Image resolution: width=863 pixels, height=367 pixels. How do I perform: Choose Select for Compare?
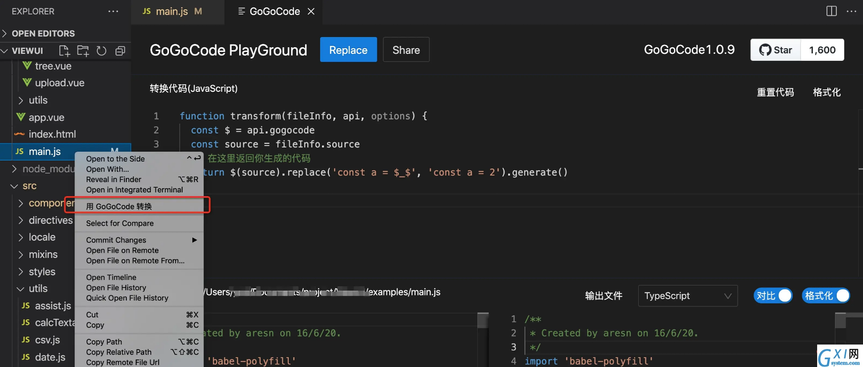[139, 223]
